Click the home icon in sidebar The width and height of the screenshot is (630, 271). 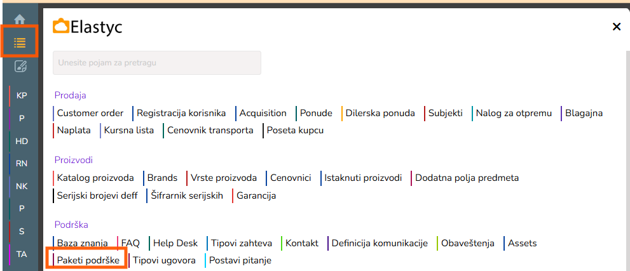click(20, 20)
